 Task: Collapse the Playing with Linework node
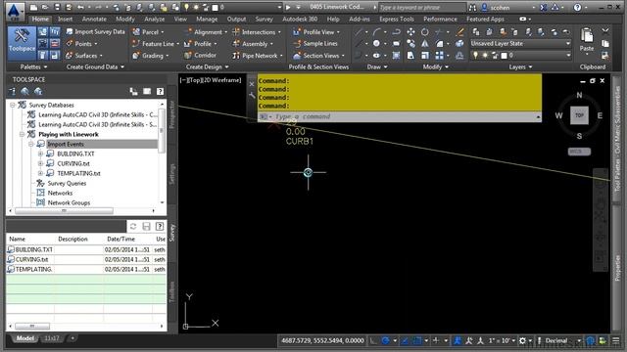click(x=22, y=135)
